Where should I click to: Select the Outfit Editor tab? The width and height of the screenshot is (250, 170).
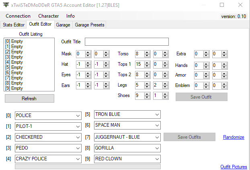(x=40, y=24)
